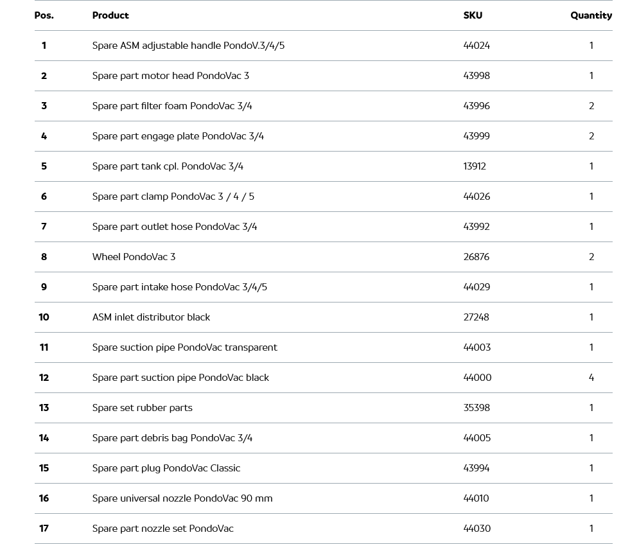Click SKU 44000 for black suction pipe
Screen dimensions: 630x544
477,378
